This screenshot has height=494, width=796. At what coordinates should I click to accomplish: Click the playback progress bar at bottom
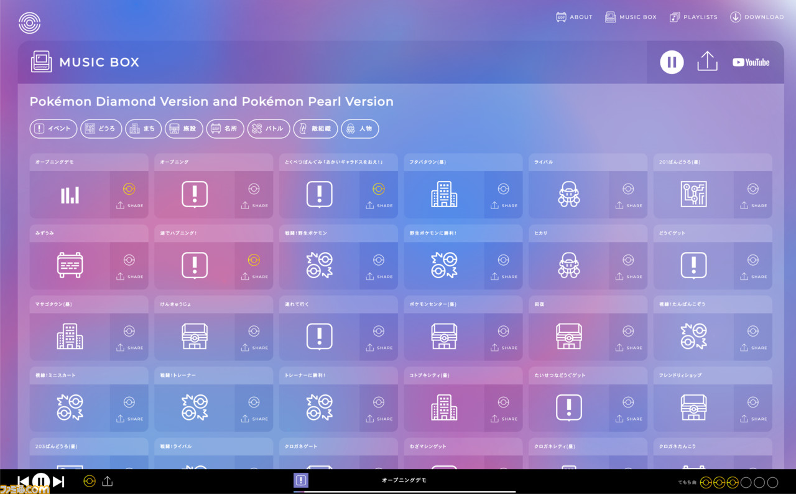(404, 492)
